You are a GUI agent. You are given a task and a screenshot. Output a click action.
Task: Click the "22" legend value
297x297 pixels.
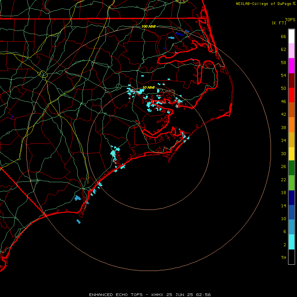pos(283,180)
